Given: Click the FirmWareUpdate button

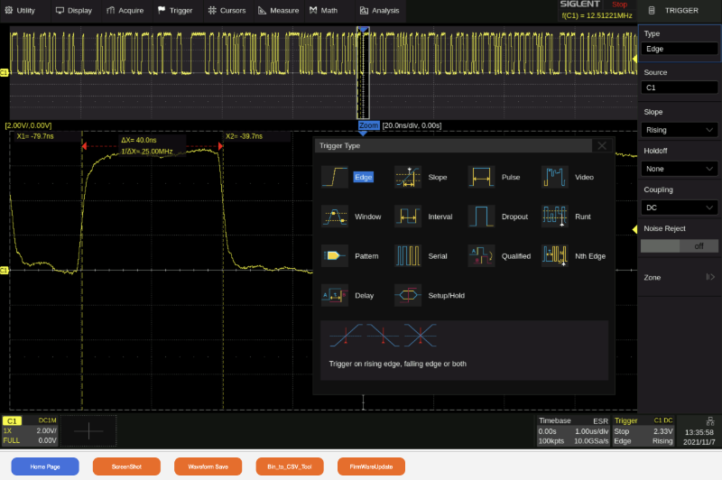Looking at the screenshot, I should point(371,466).
